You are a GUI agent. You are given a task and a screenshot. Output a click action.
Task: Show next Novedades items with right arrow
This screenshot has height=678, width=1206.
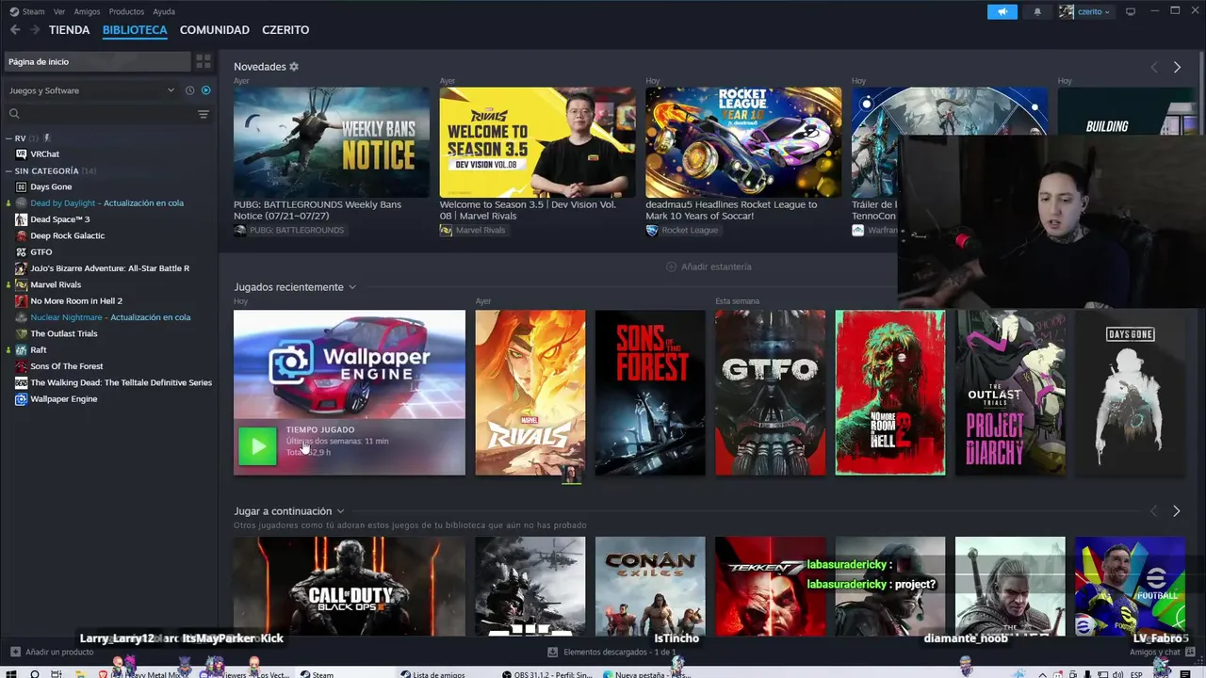[1177, 67]
